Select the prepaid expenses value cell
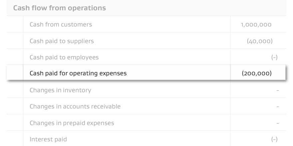The height and width of the screenshot is (146, 293). click(258, 122)
